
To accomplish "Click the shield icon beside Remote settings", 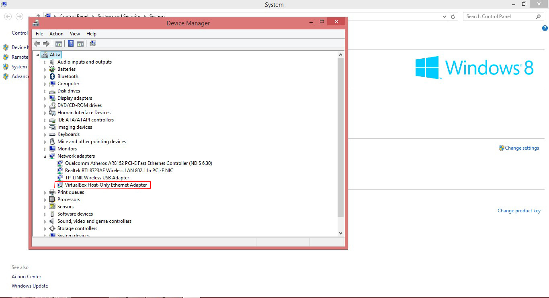I will tap(6, 57).
